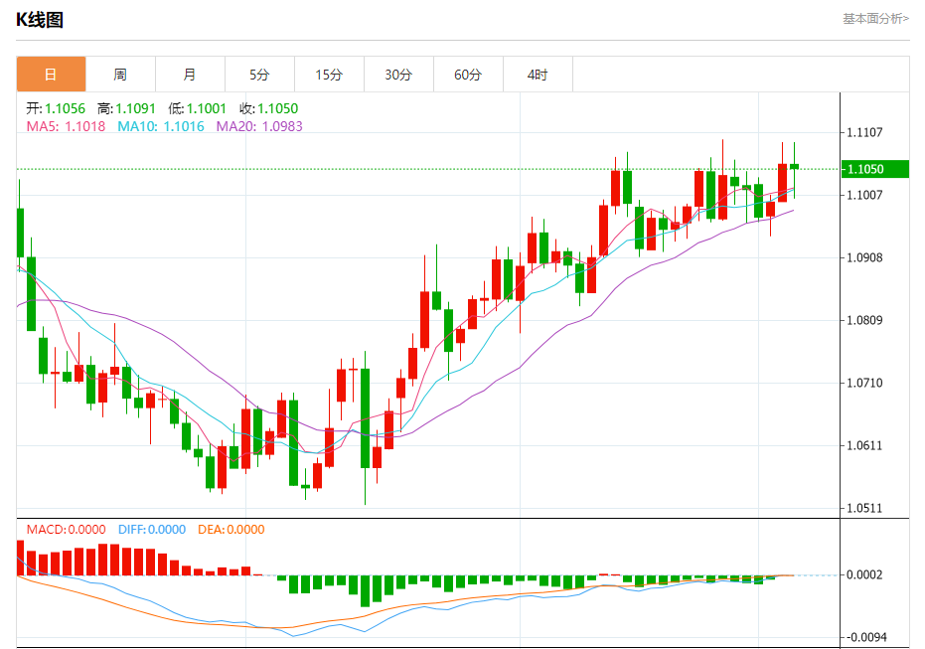
Task: Click the 收:1.1050 closing price readout
Action: click(269, 108)
